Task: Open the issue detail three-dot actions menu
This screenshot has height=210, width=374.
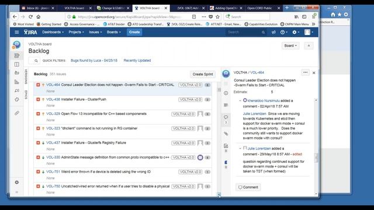Action: coord(305,72)
